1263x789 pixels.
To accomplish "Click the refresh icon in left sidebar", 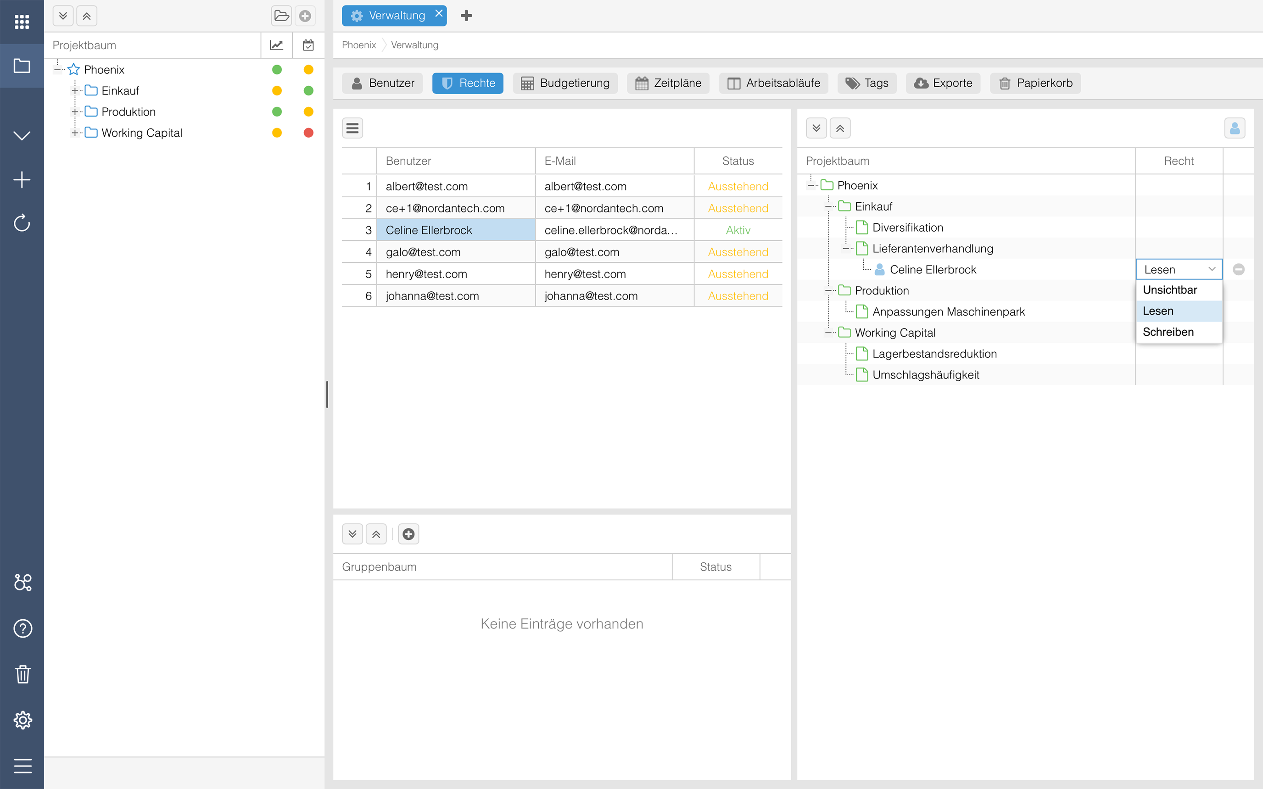I will click(x=22, y=223).
